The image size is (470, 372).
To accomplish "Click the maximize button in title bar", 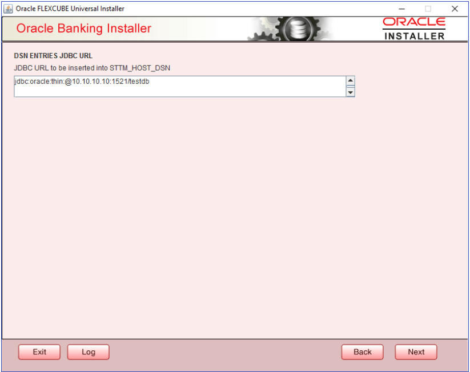I will (x=428, y=9).
